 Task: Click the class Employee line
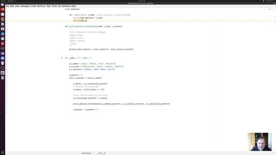point(72,9)
